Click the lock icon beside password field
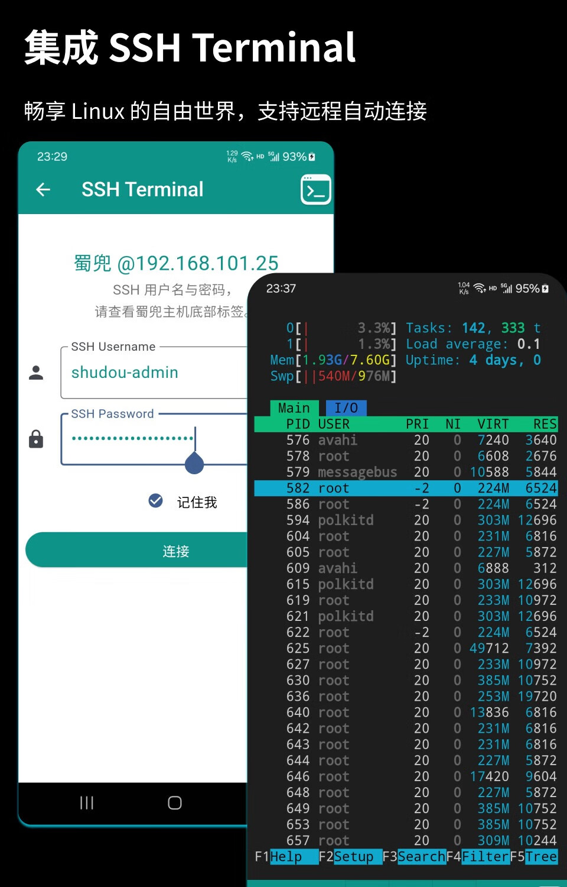Image resolution: width=567 pixels, height=887 pixels. (36, 439)
